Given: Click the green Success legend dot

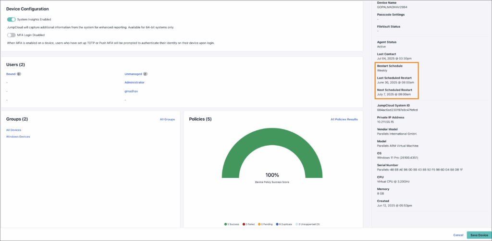Looking at the screenshot, I should point(225,224).
